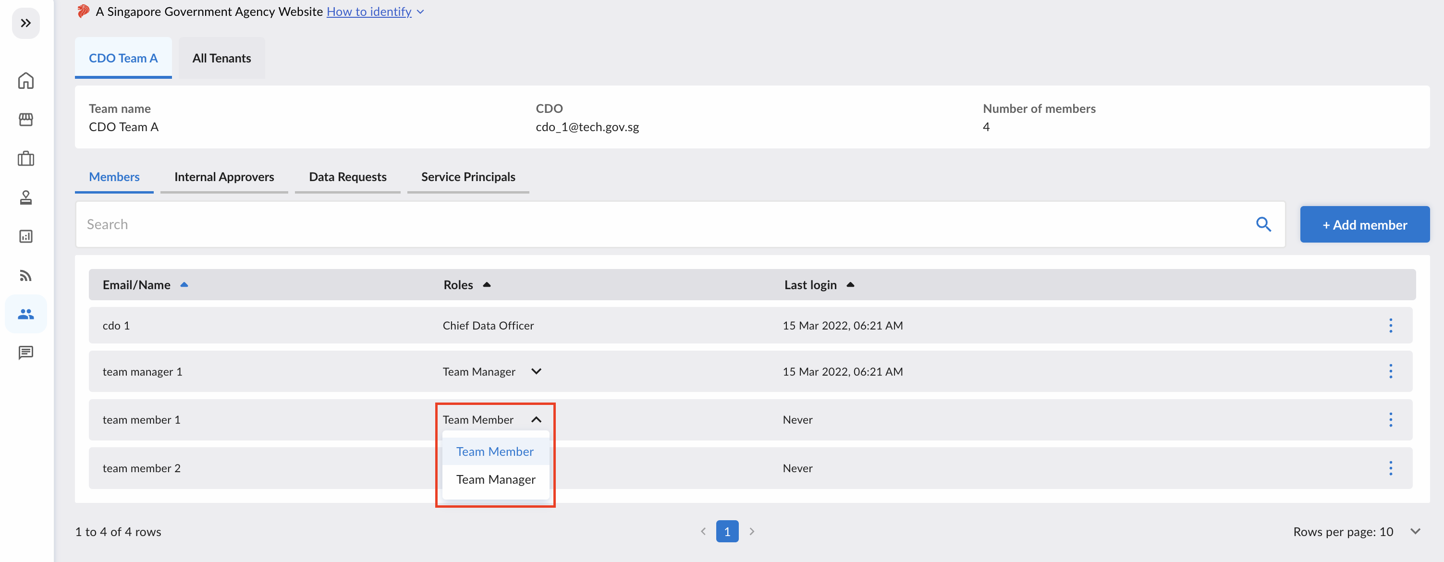Open the approval stamp icon in sidebar
Screen dimensions: 1444x562
coord(26,197)
